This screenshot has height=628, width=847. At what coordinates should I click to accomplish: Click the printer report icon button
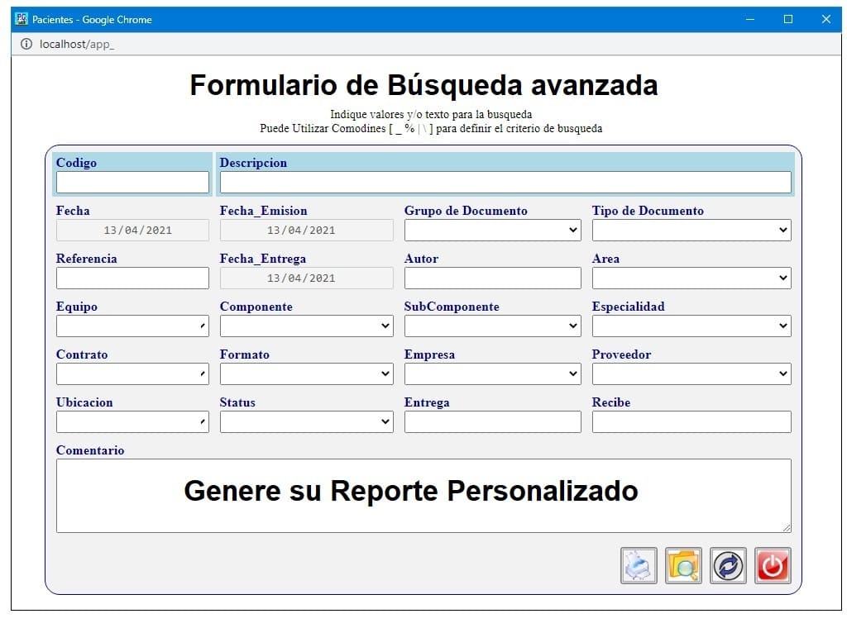tap(639, 565)
